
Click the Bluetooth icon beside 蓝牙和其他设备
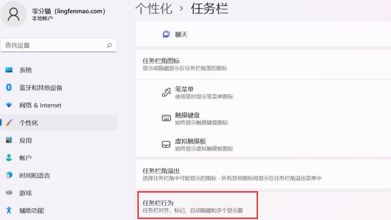(x=9, y=88)
